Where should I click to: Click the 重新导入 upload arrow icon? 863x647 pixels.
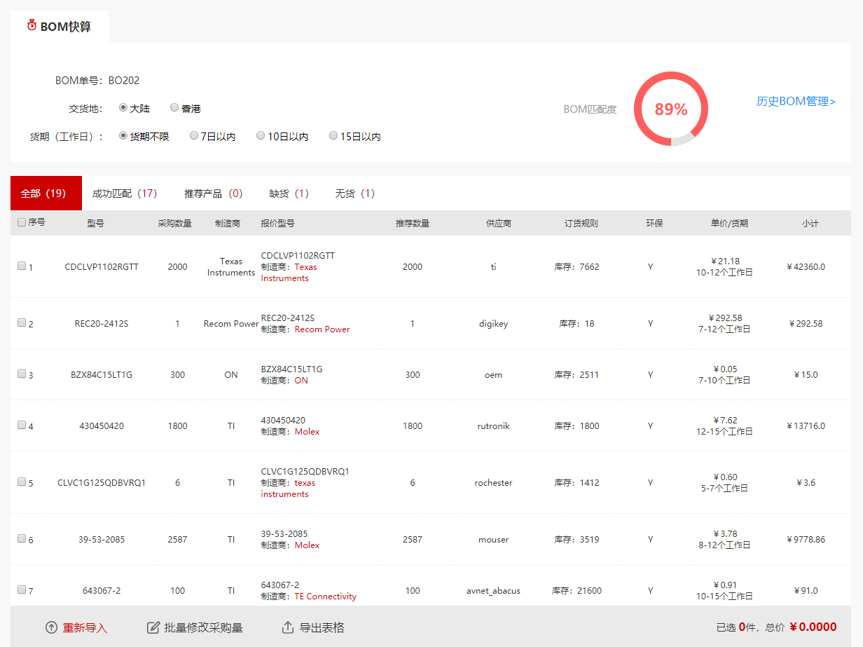tap(51, 627)
